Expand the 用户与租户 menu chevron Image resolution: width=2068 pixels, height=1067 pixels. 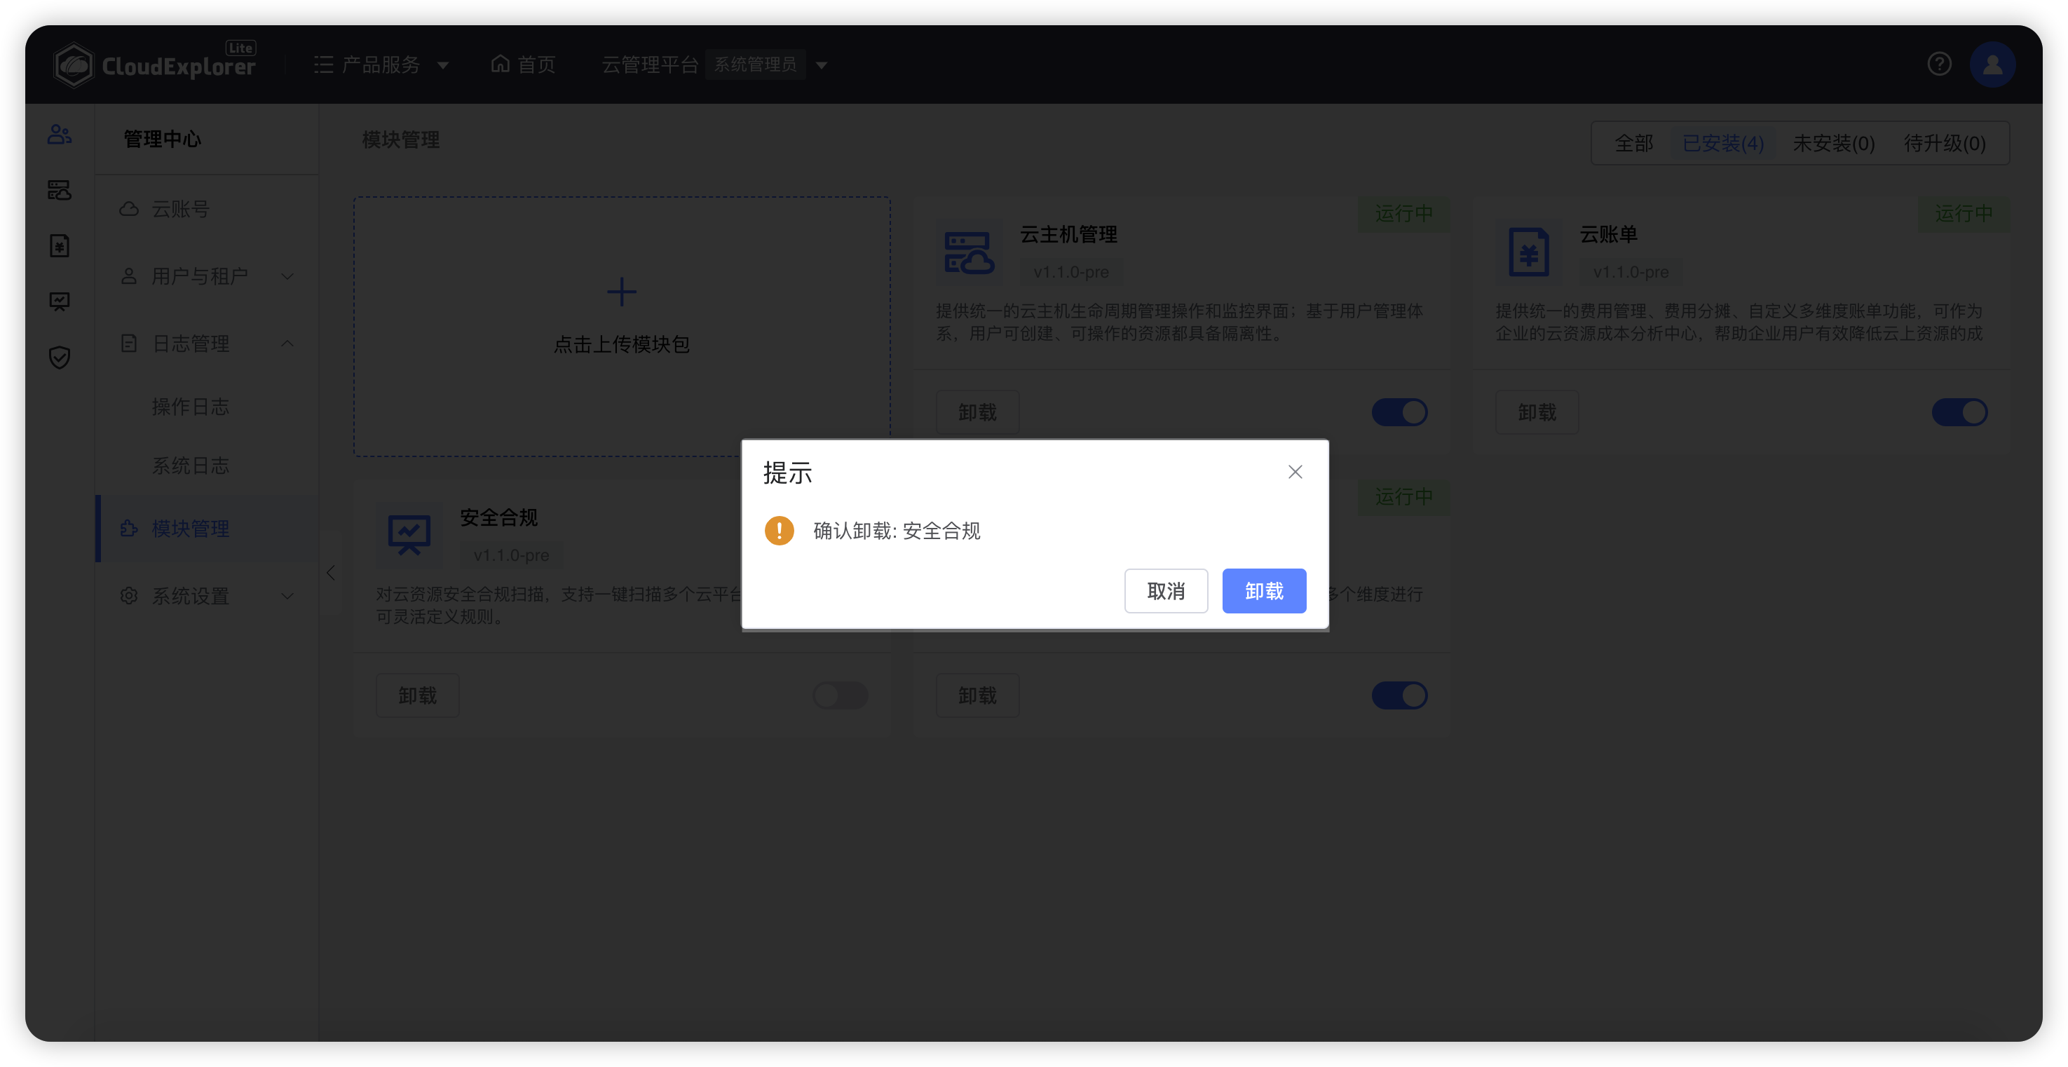[287, 276]
